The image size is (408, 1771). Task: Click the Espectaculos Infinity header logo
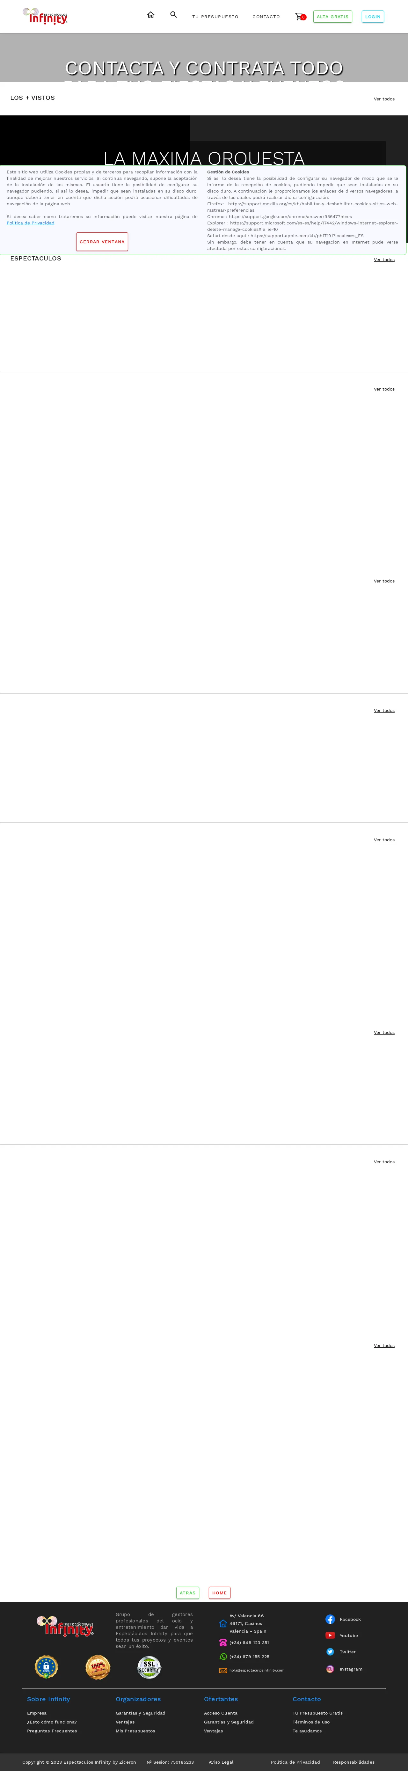pyautogui.click(x=45, y=16)
